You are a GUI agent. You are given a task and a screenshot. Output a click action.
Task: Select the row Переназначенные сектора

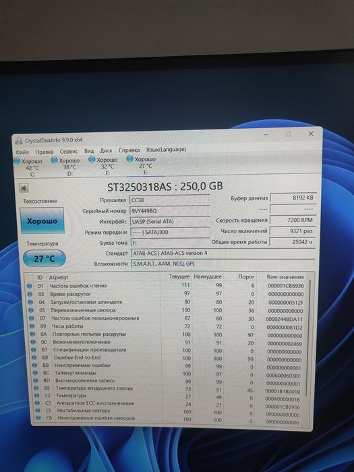click(x=167, y=310)
